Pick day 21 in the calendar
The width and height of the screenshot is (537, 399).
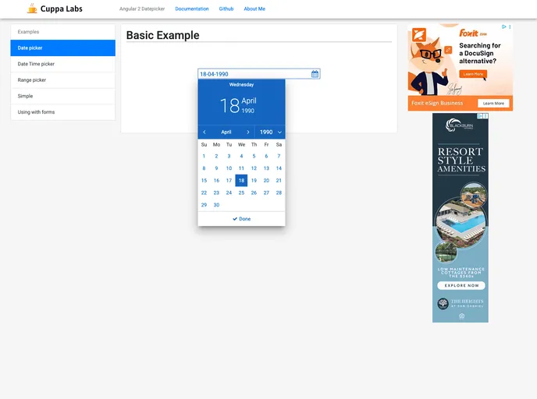[279, 181]
